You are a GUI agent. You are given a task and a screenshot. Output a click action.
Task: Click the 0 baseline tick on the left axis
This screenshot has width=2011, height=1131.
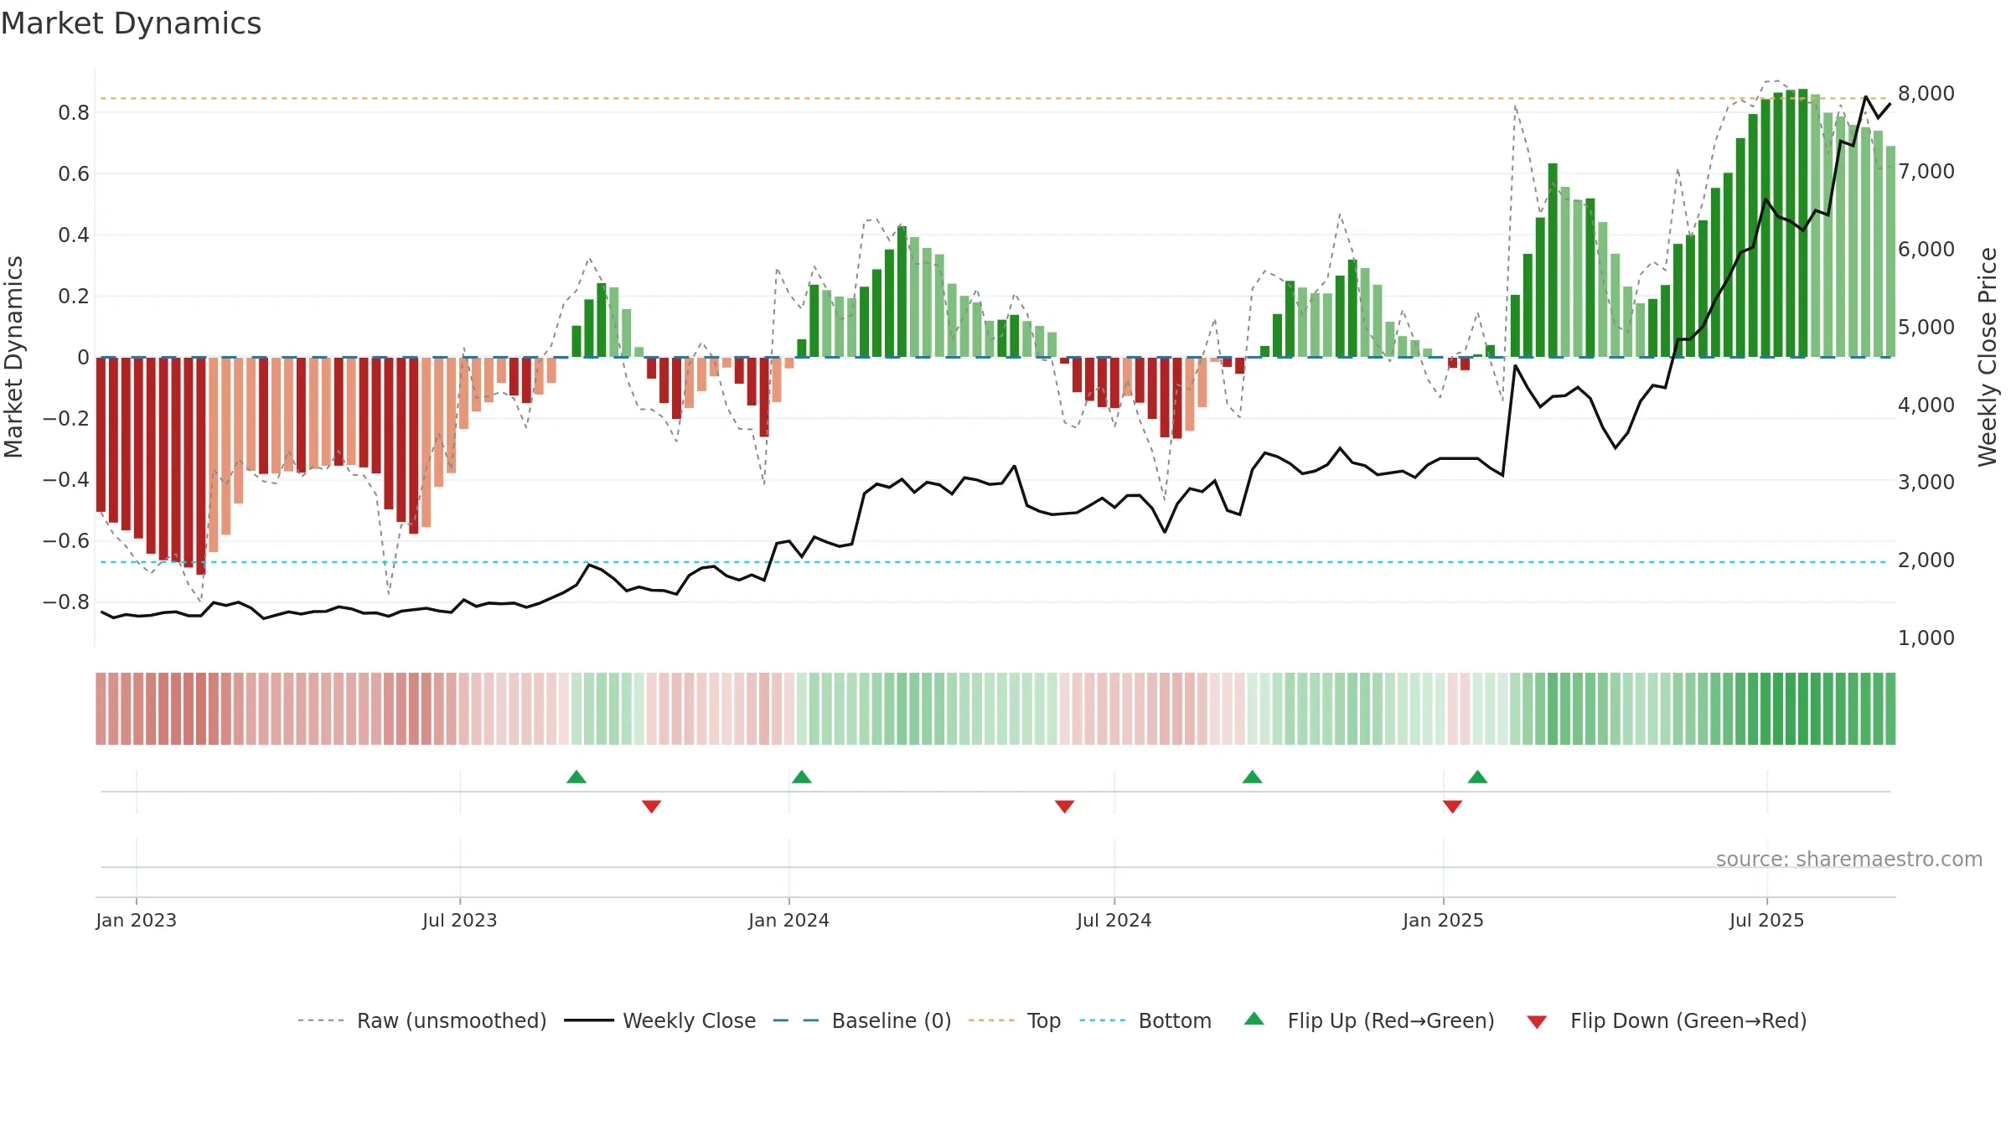tap(83, 358)
